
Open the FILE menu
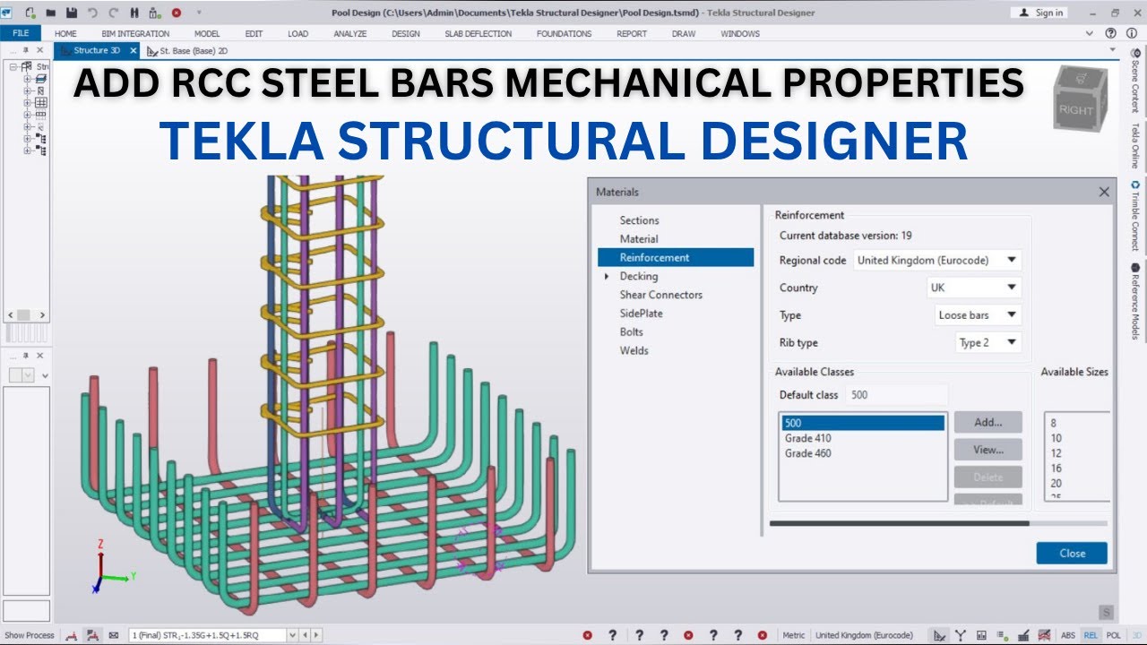coord(21,33)
